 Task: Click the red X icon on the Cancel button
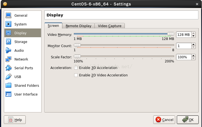point(158,120)
